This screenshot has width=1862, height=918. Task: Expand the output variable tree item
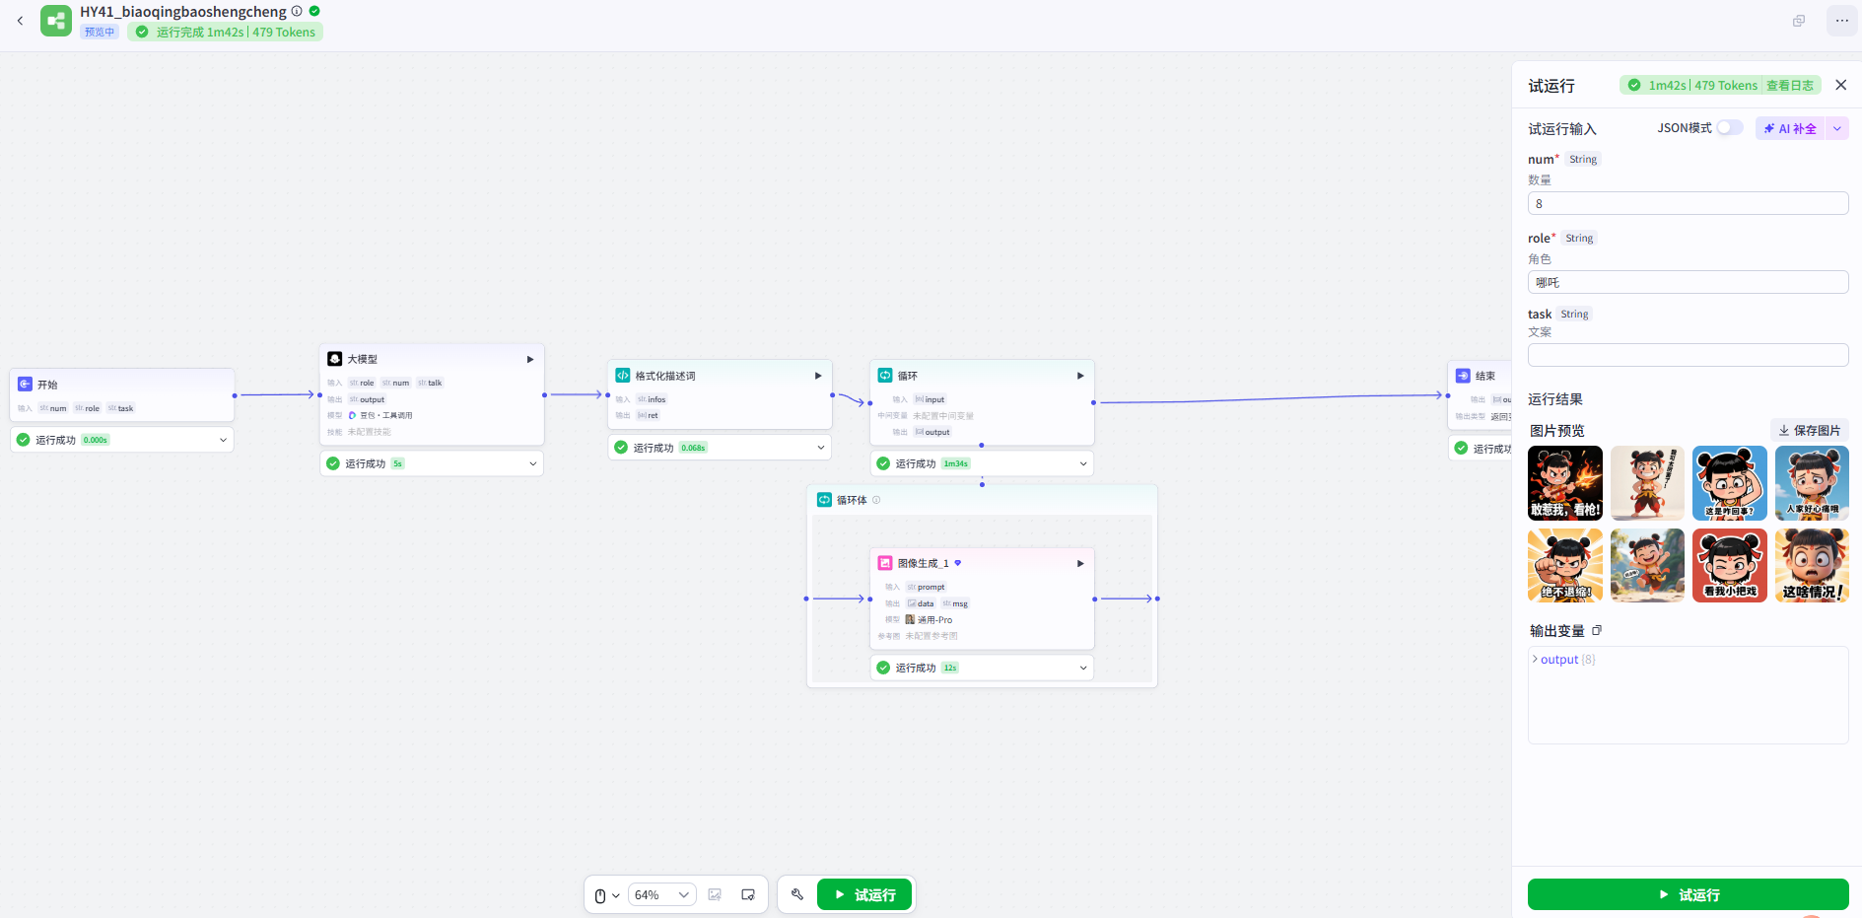click(1536, 659)
